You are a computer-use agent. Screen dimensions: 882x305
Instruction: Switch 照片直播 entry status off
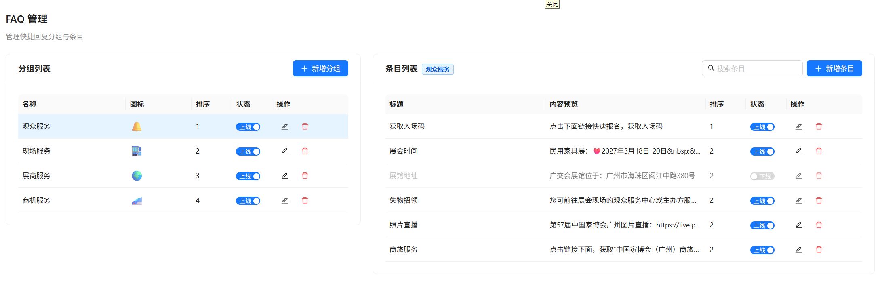(x=762, y=225)
